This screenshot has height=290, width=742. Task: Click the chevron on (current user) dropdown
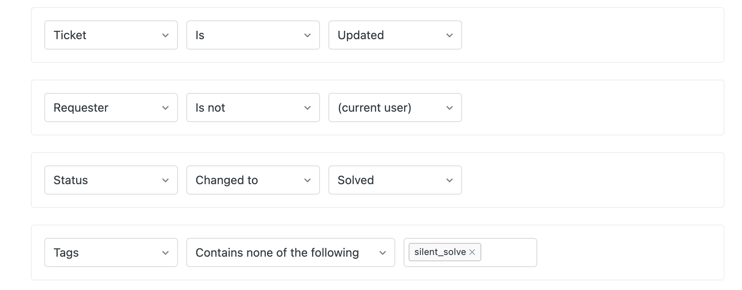pos(450,108)
